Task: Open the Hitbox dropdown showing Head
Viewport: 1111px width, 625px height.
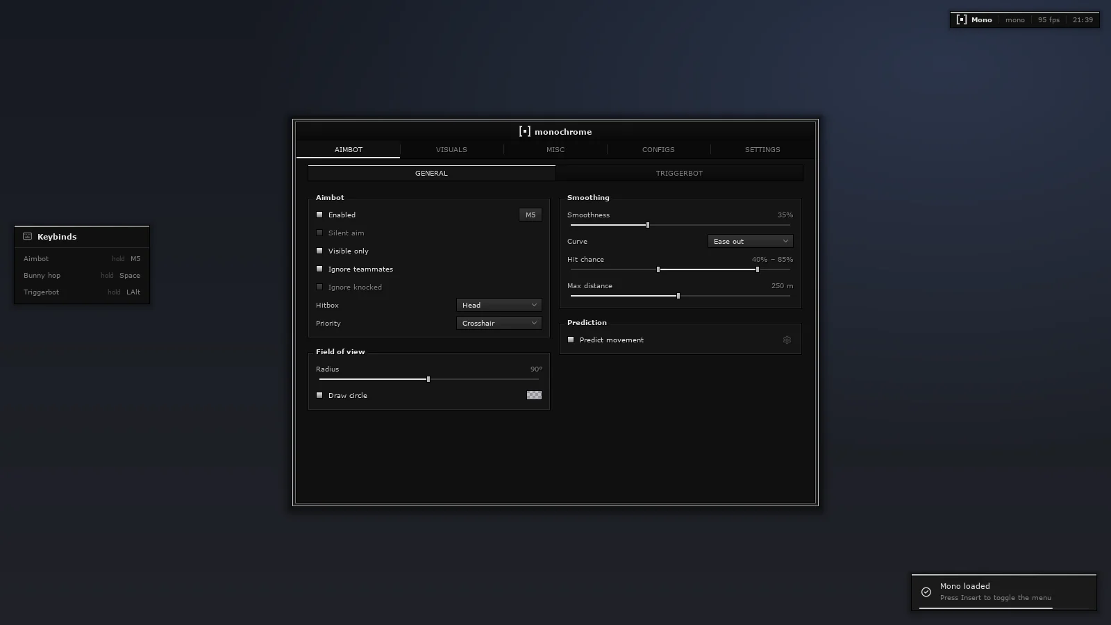Action: coord(499,305)
